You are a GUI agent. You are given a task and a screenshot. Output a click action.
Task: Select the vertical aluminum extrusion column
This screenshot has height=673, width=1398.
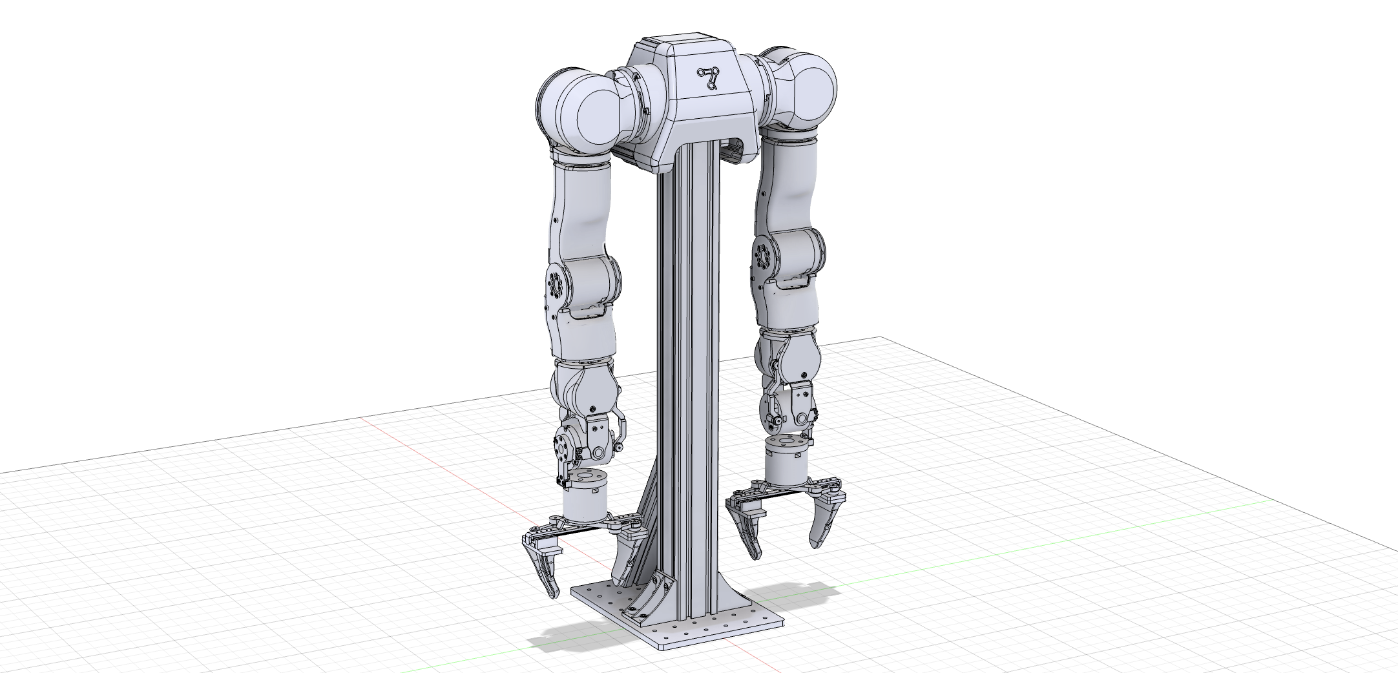click(x=689, y=362)
